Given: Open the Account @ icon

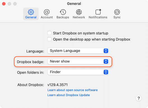Looking at the screenshot, I should (47, 12).
